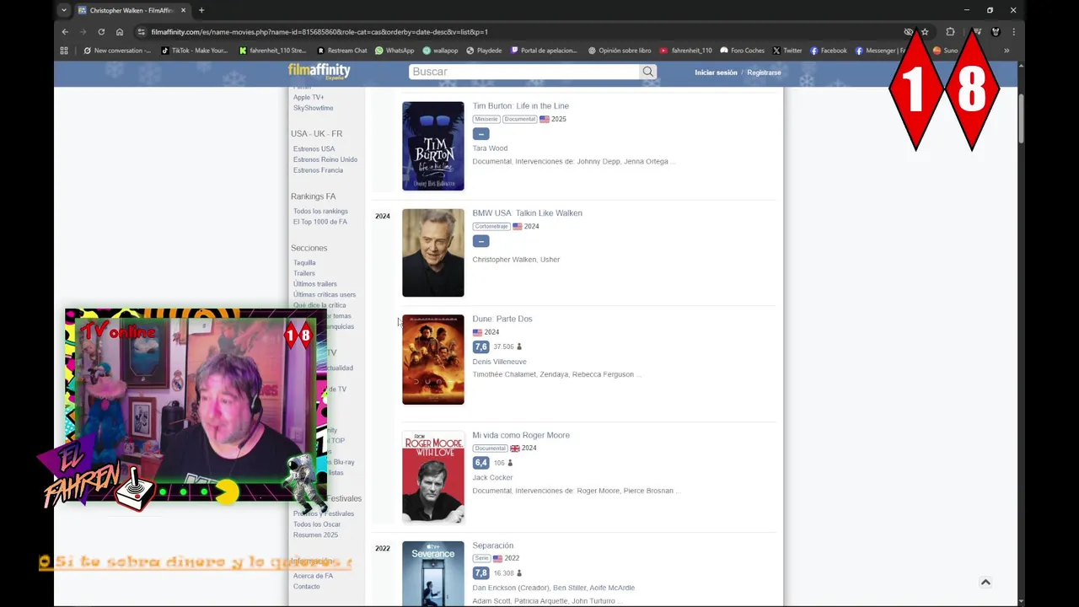Focus the Buscar search field
This screenshot has width=1079, height=607.
524,72
